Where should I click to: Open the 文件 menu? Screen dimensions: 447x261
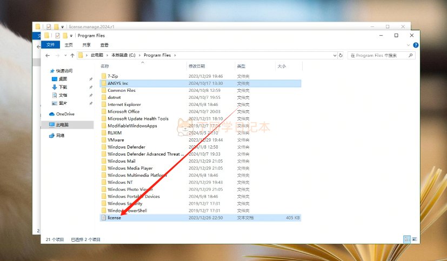coord(50,45)
